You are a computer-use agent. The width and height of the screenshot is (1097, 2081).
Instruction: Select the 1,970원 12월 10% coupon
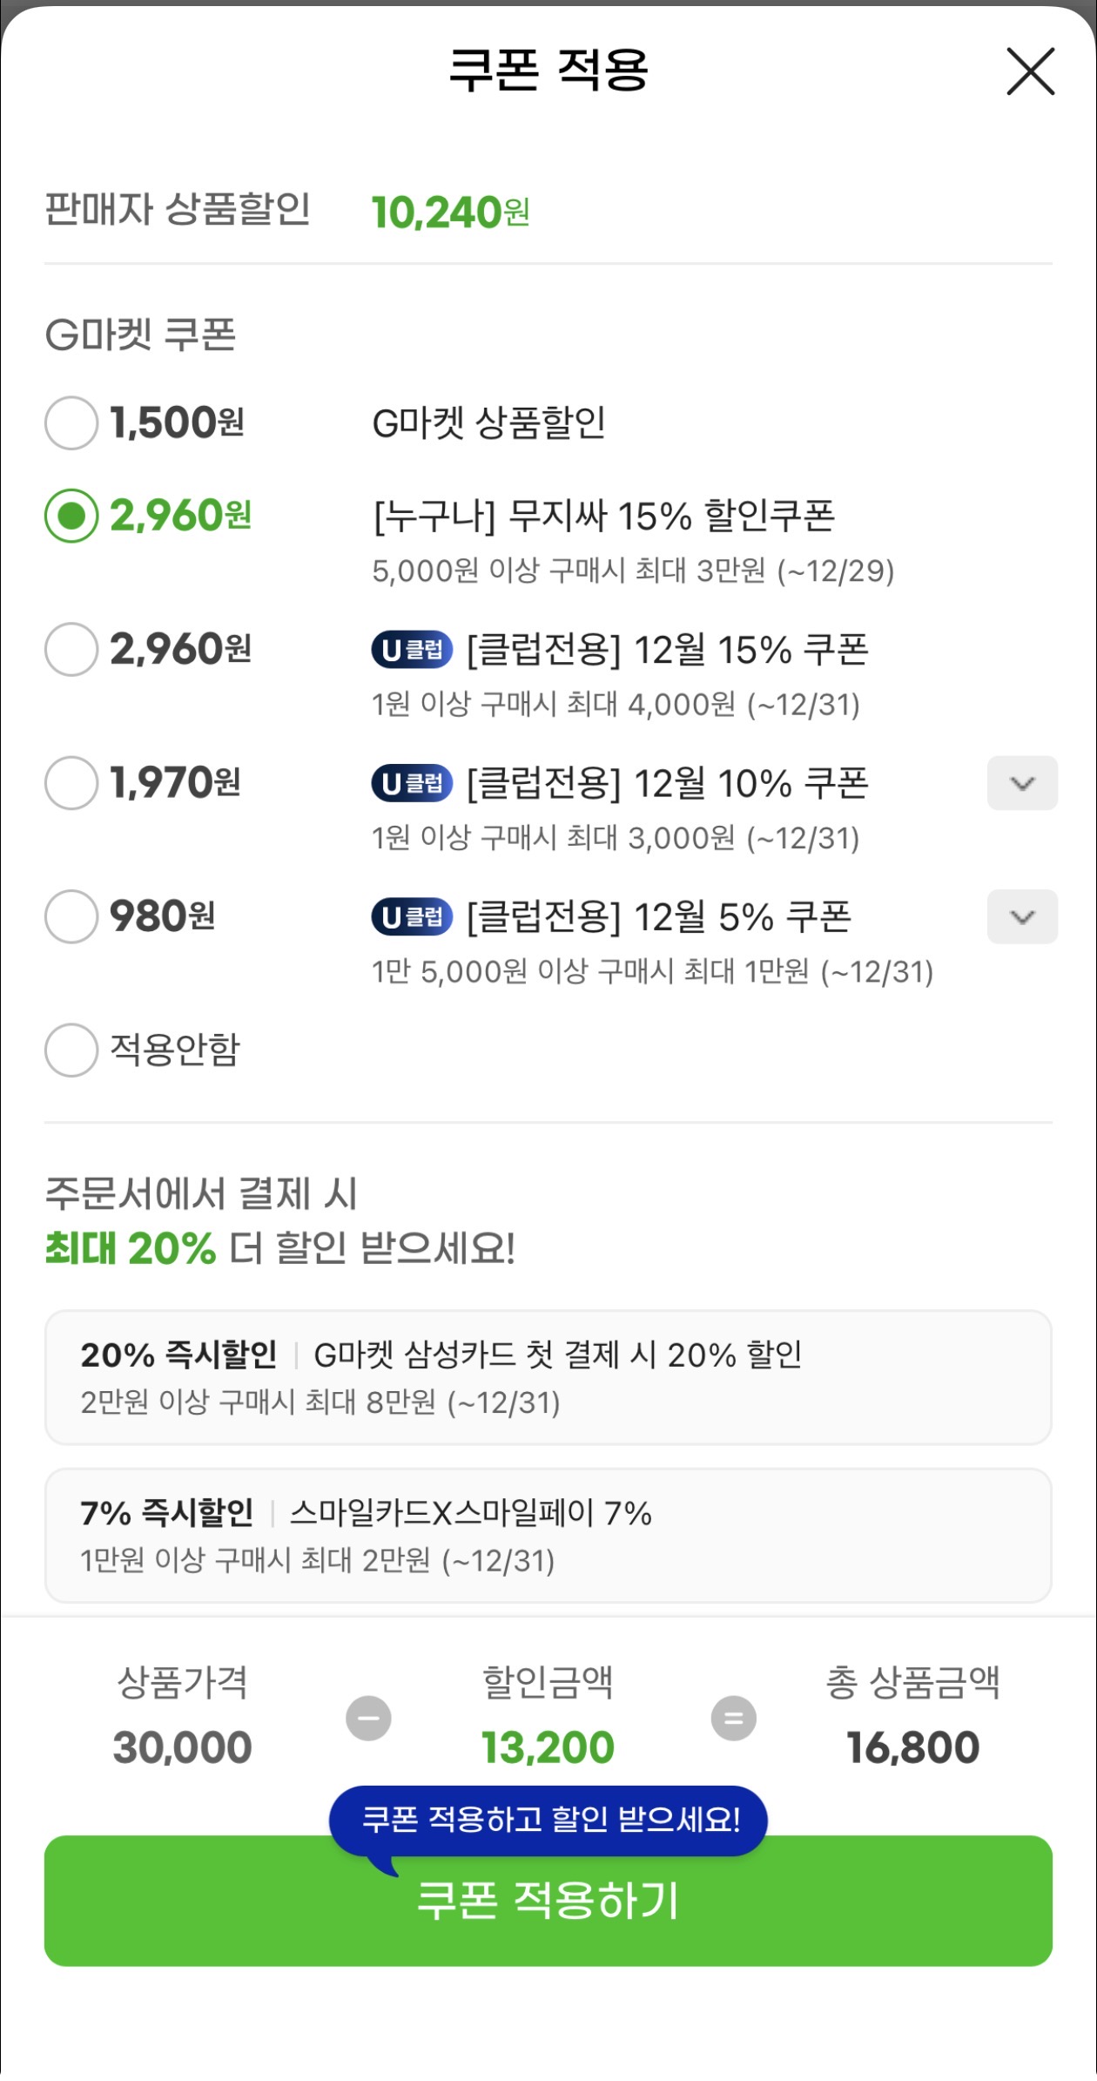pyautogui.click(x=71, y=782)
